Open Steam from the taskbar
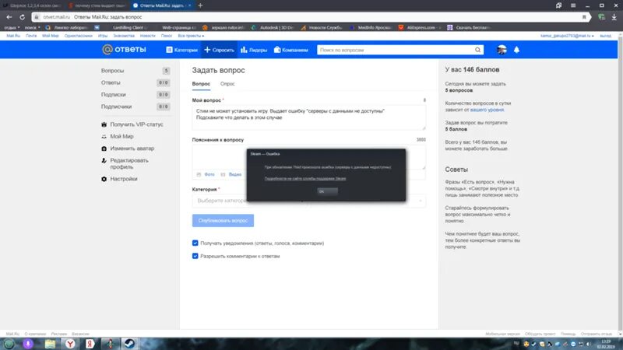 point(129,344)
